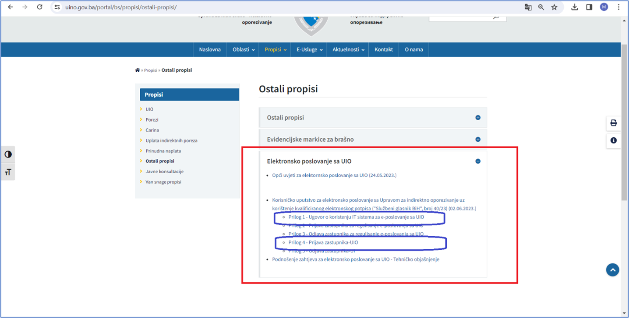629x318 pixels.
Task: Open the Propisi navigation menu
Action: 275,49
